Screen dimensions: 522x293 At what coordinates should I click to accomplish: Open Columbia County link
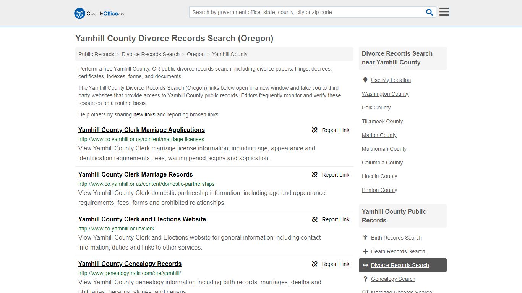coord(382,163)
